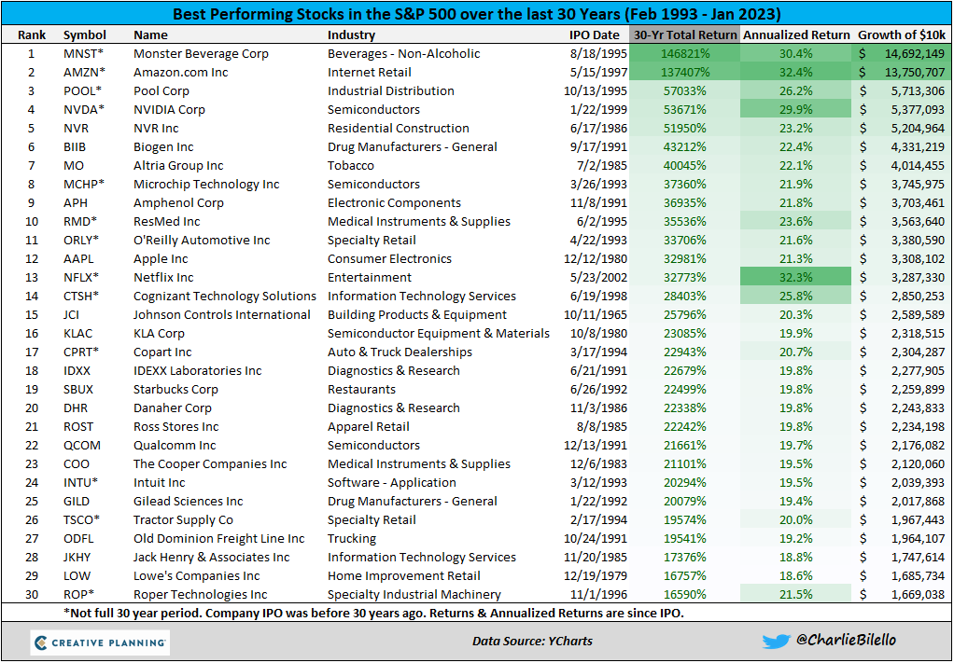954x663 pixels.
Task: Select the Gilead Sciences Inc name
Action: 188,502
